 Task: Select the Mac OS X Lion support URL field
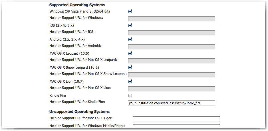click(172, 89)
